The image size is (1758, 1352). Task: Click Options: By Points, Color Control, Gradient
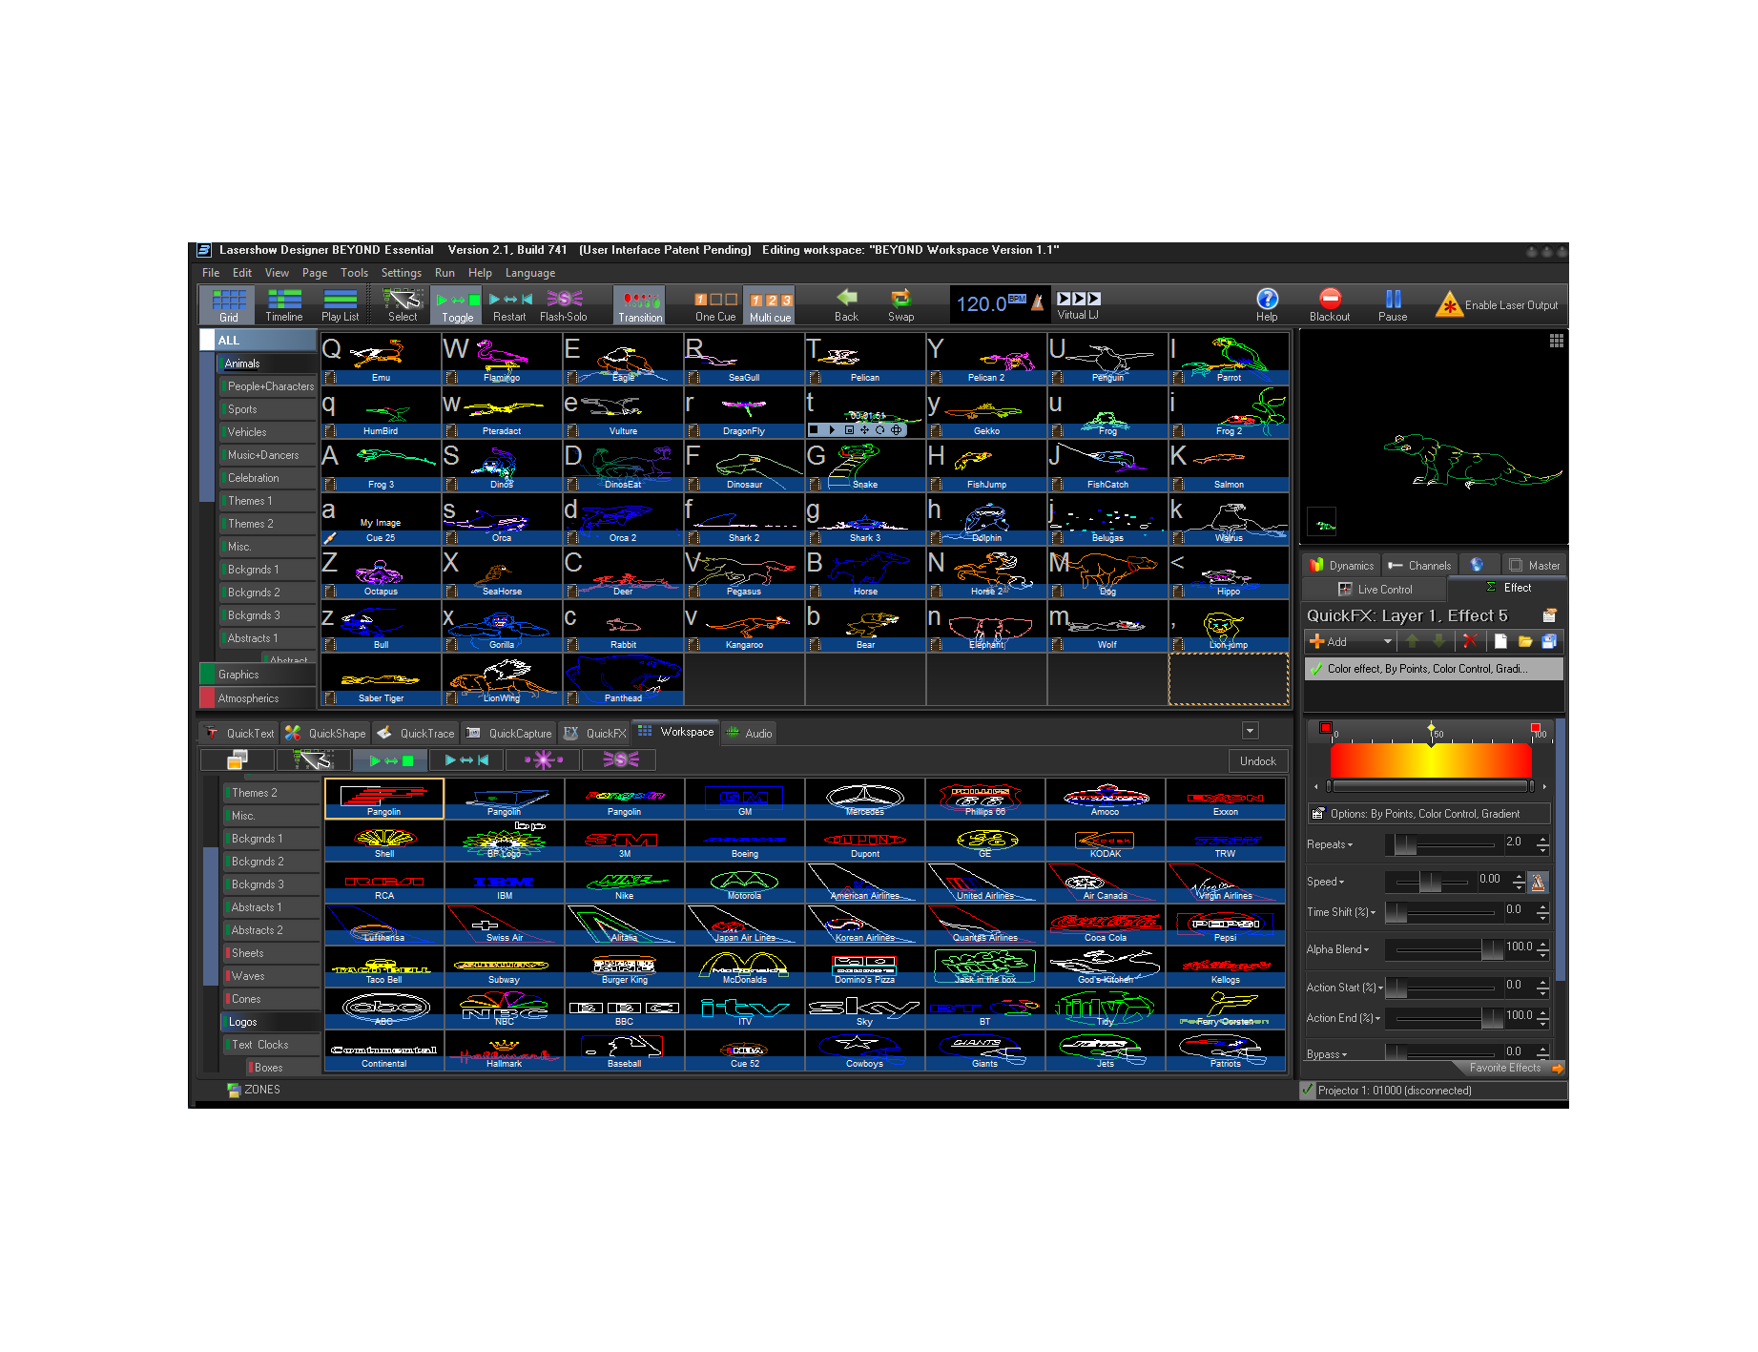point(1429,814)
